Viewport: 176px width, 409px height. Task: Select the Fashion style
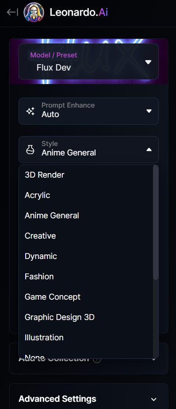coord(86,277)
